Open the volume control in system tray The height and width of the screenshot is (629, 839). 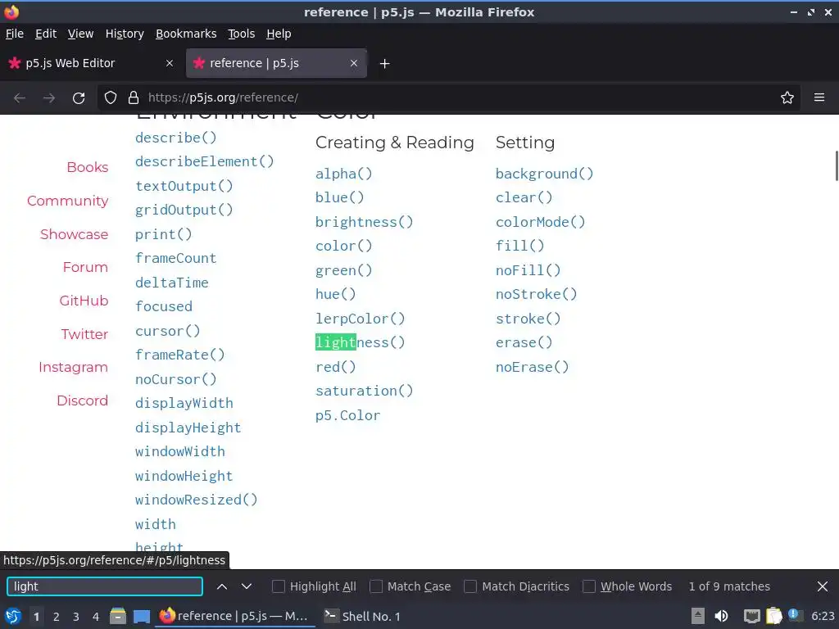721,616
